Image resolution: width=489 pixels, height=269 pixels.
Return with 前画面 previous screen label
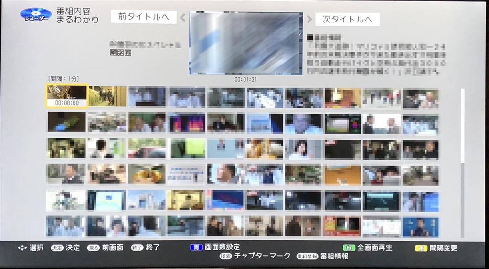point(113,248)
